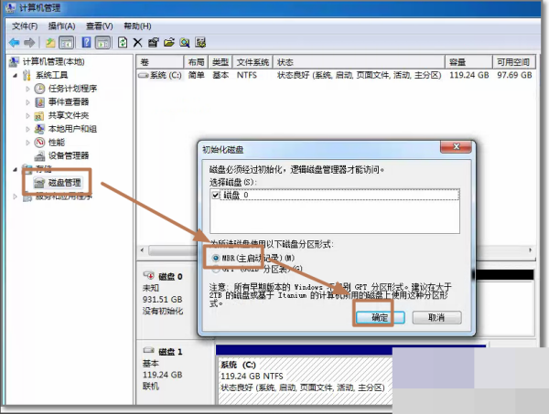
Task: Sort by the 布局 column header
Action: click(x=196, y=62)
